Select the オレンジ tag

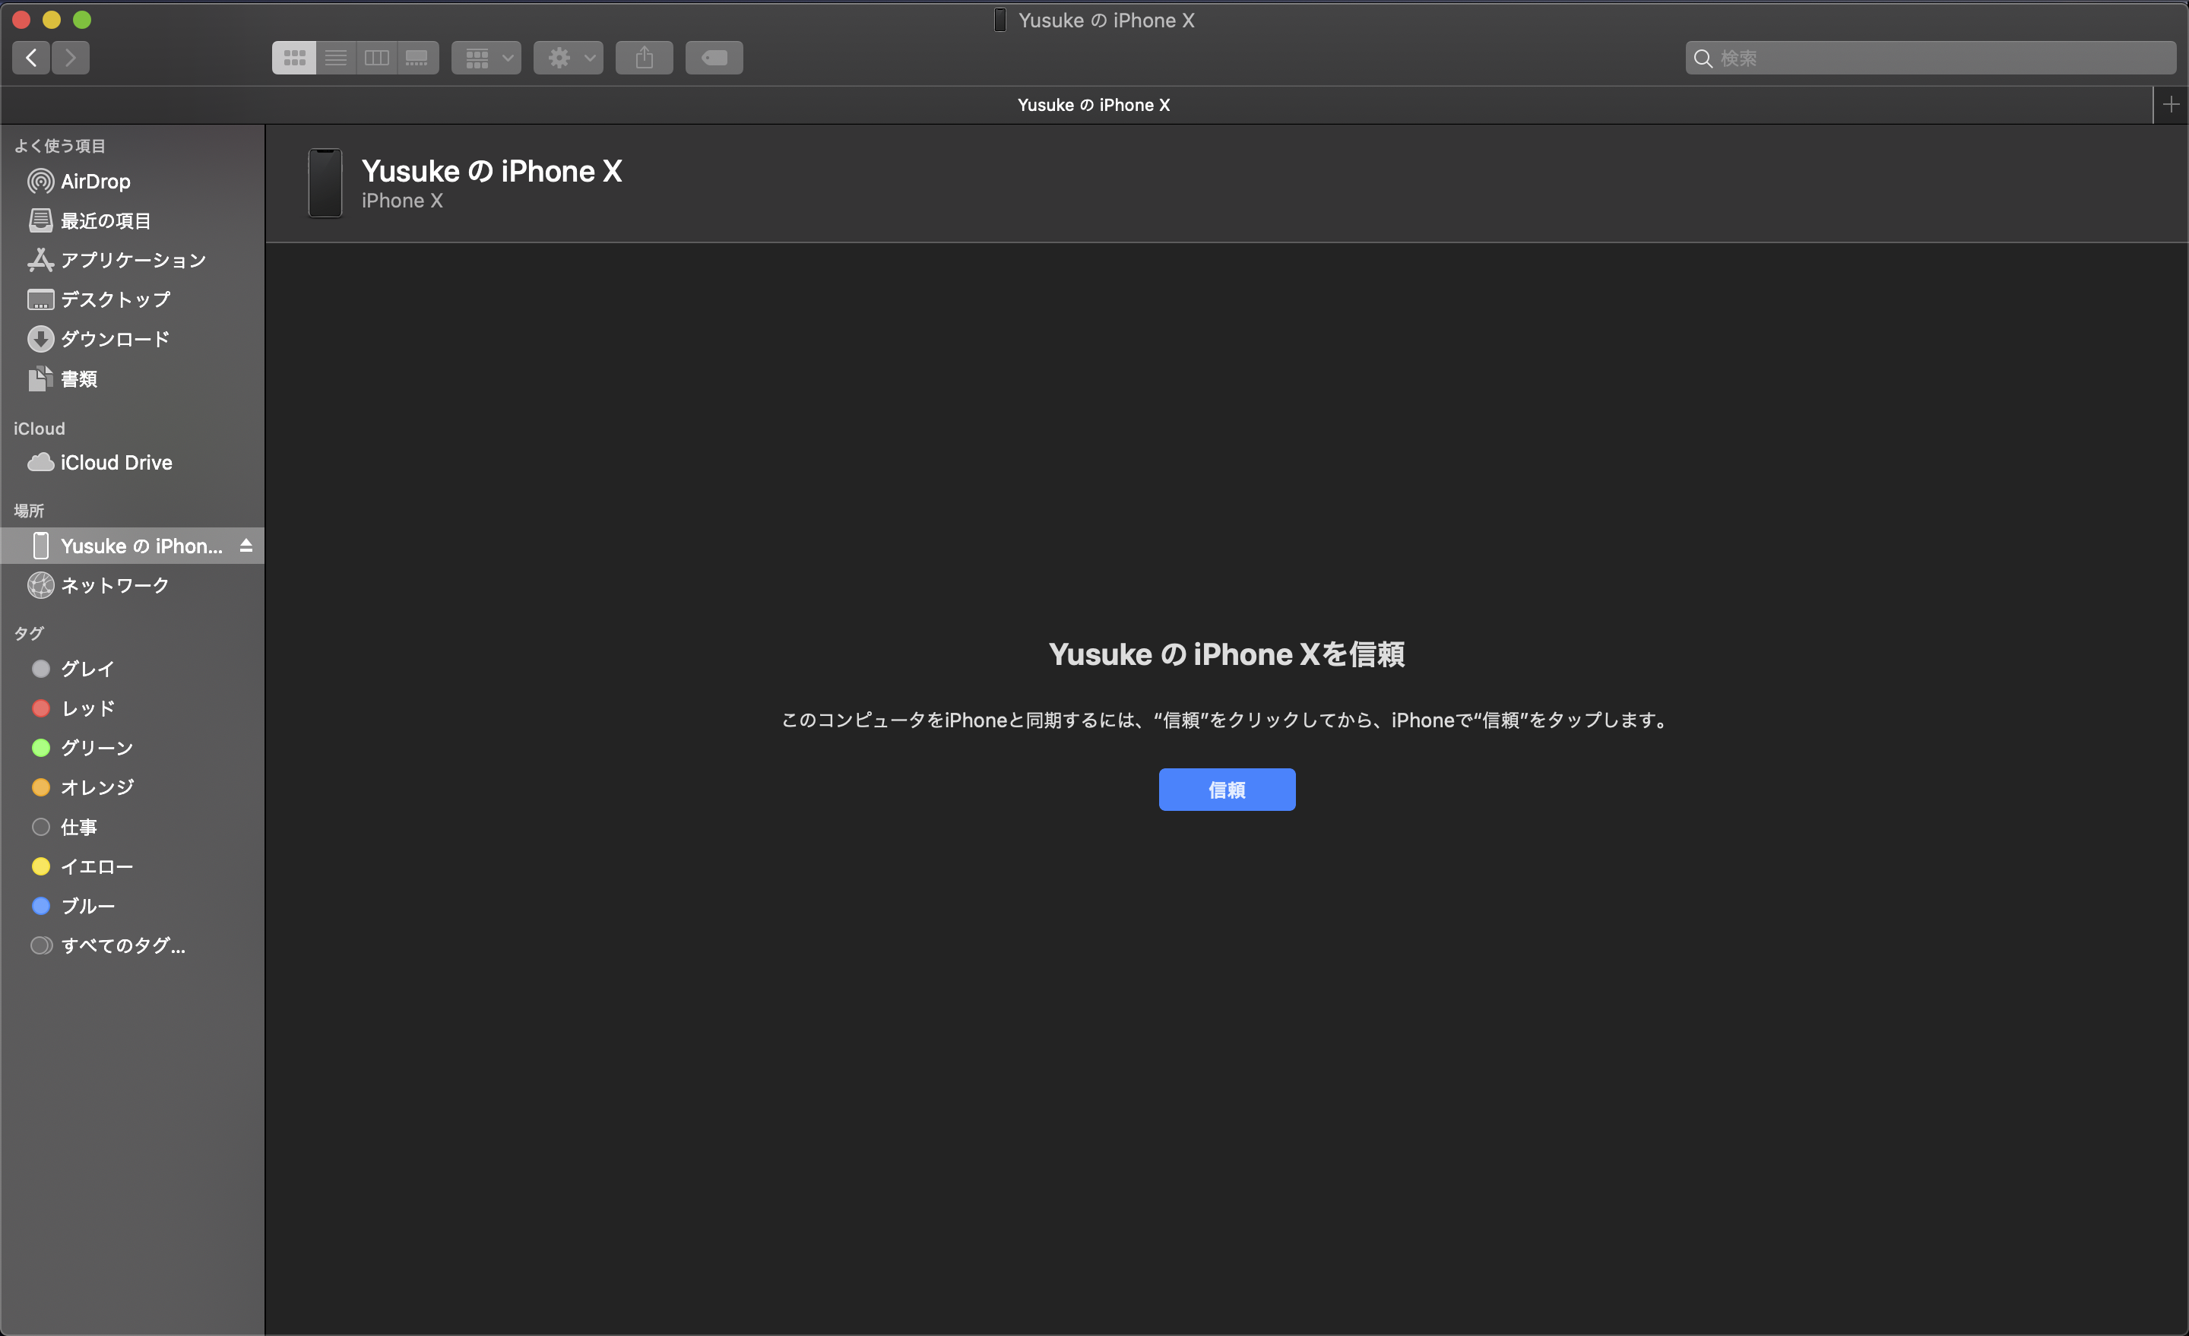(x=133, y=787)
